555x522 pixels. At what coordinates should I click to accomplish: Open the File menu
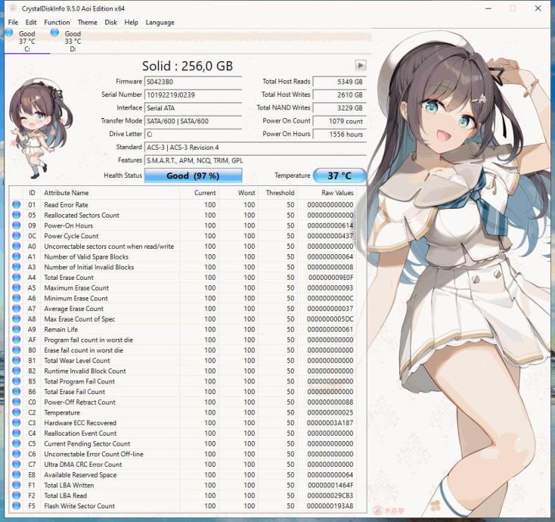(13, 23)
